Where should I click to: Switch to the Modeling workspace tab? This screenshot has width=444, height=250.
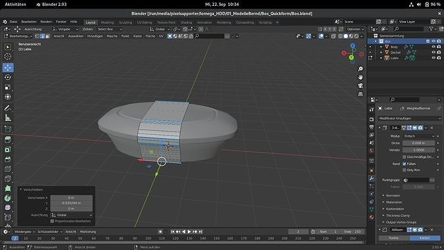107,22
